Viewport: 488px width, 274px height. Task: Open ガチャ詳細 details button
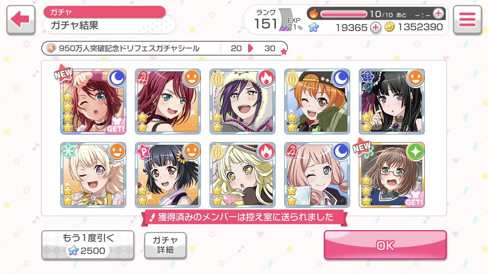point(165,245)
